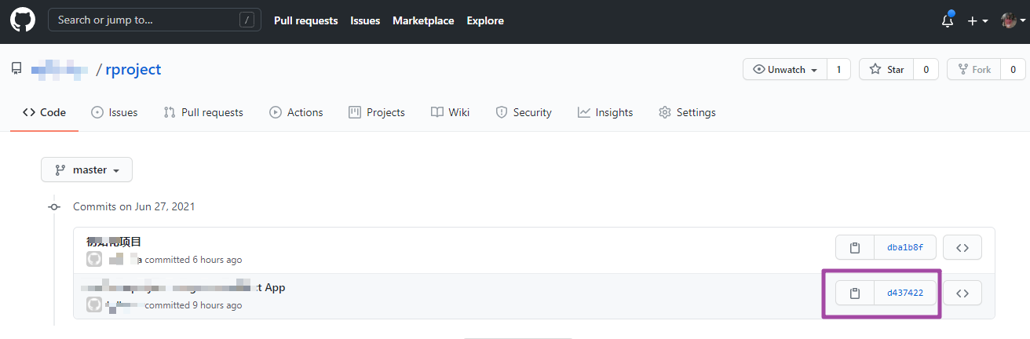
Task: Click the repository icon beside owner name
Action: pyautogui.click(x=16, y=69)
